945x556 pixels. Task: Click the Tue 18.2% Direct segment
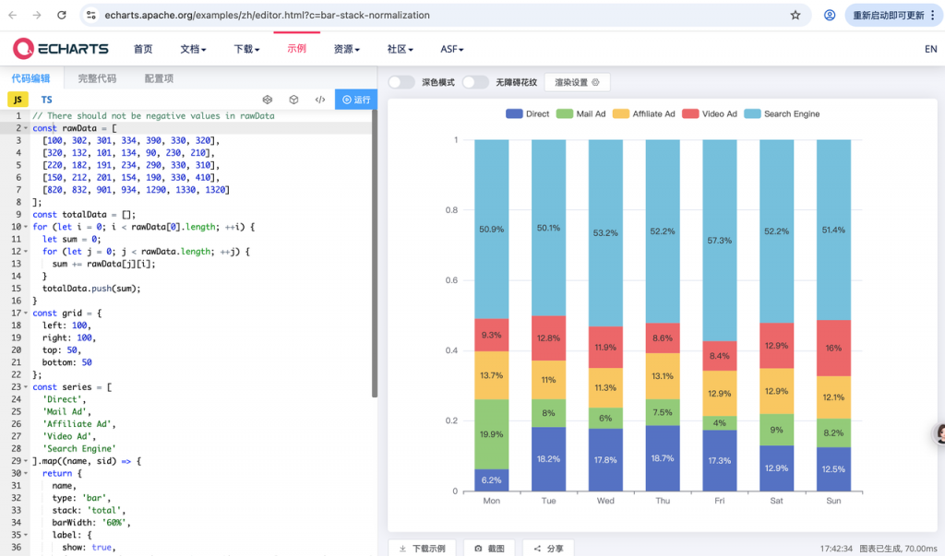(548, 459)
